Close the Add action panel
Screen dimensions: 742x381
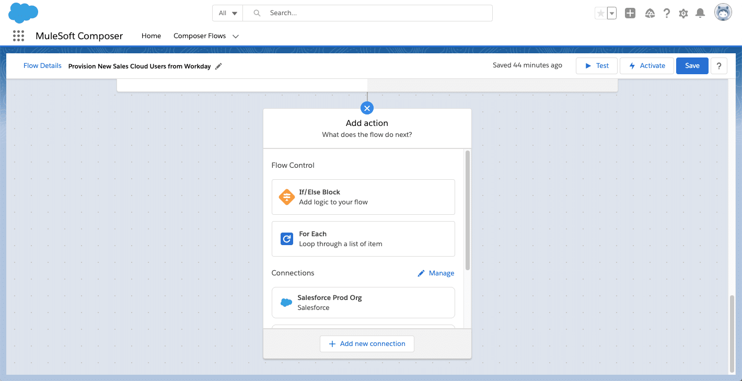[367, 108]
